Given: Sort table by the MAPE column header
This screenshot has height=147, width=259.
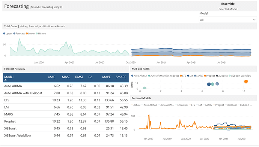Looking at the screenshot, I should (x=106, y=77).
